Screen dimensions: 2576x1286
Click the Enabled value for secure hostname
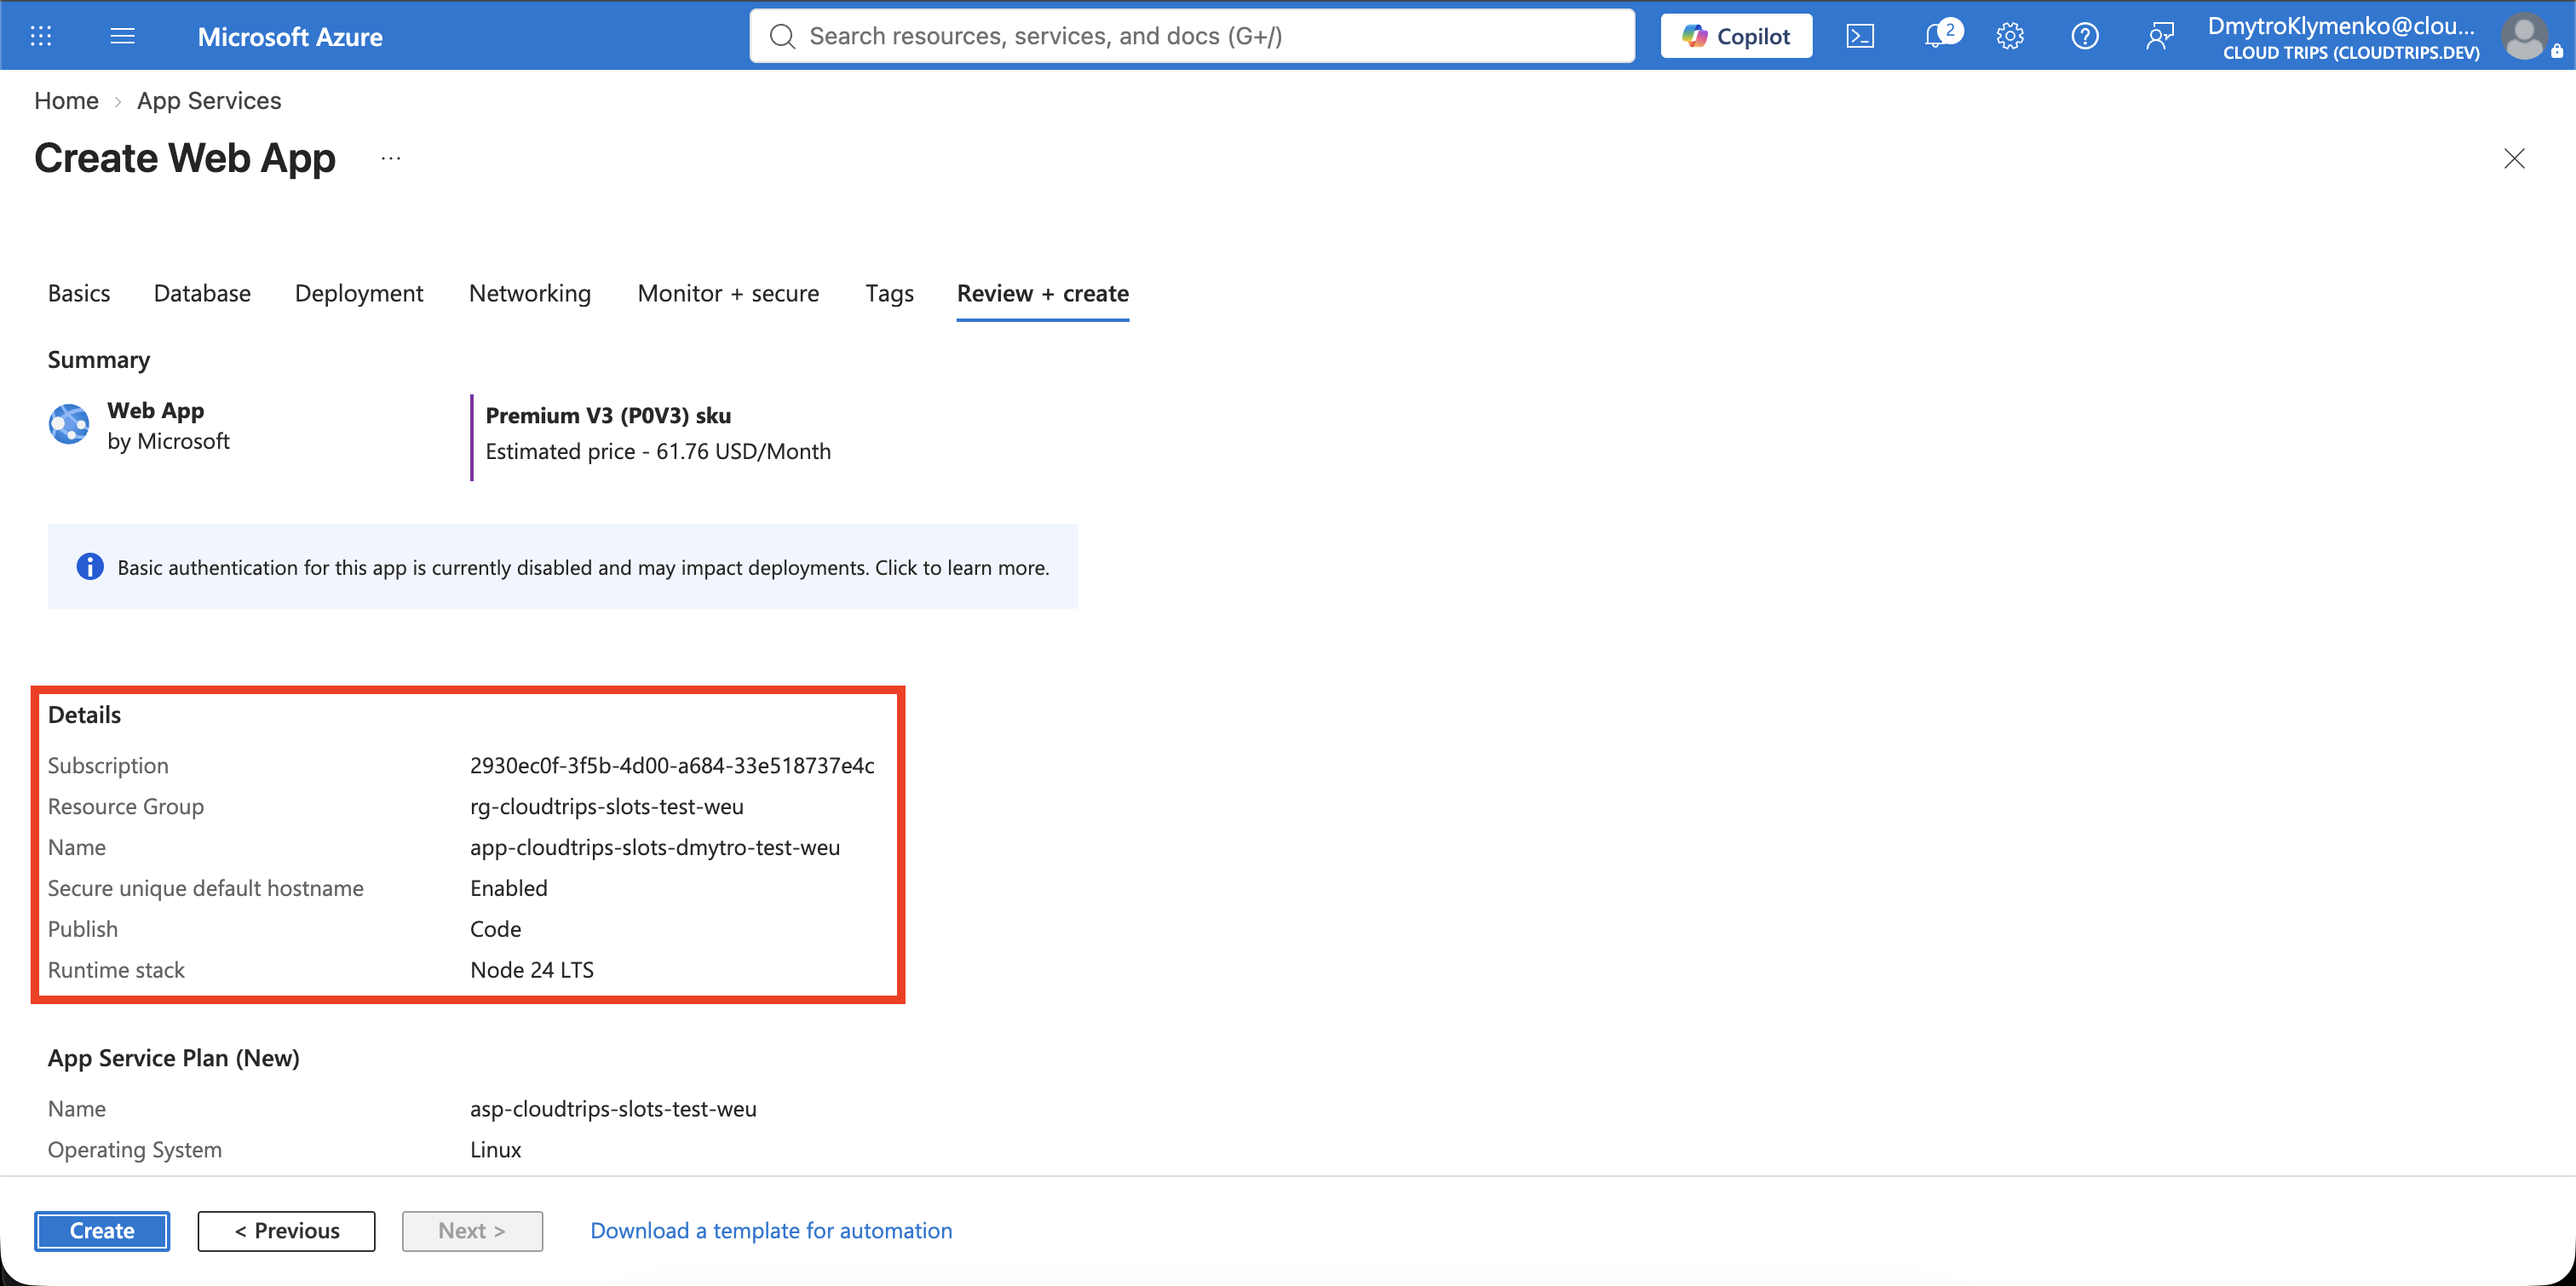(x=509, y=888)
